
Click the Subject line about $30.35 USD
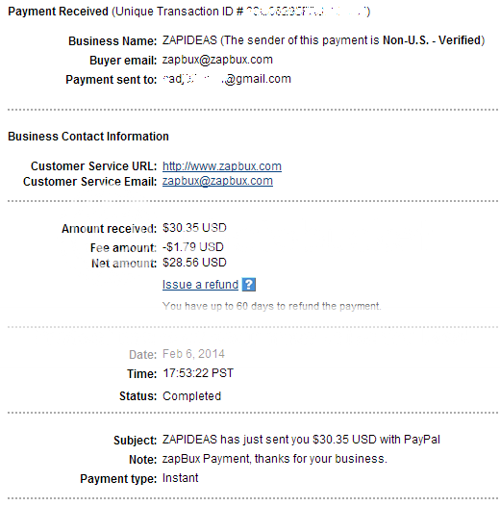point(301,440)
